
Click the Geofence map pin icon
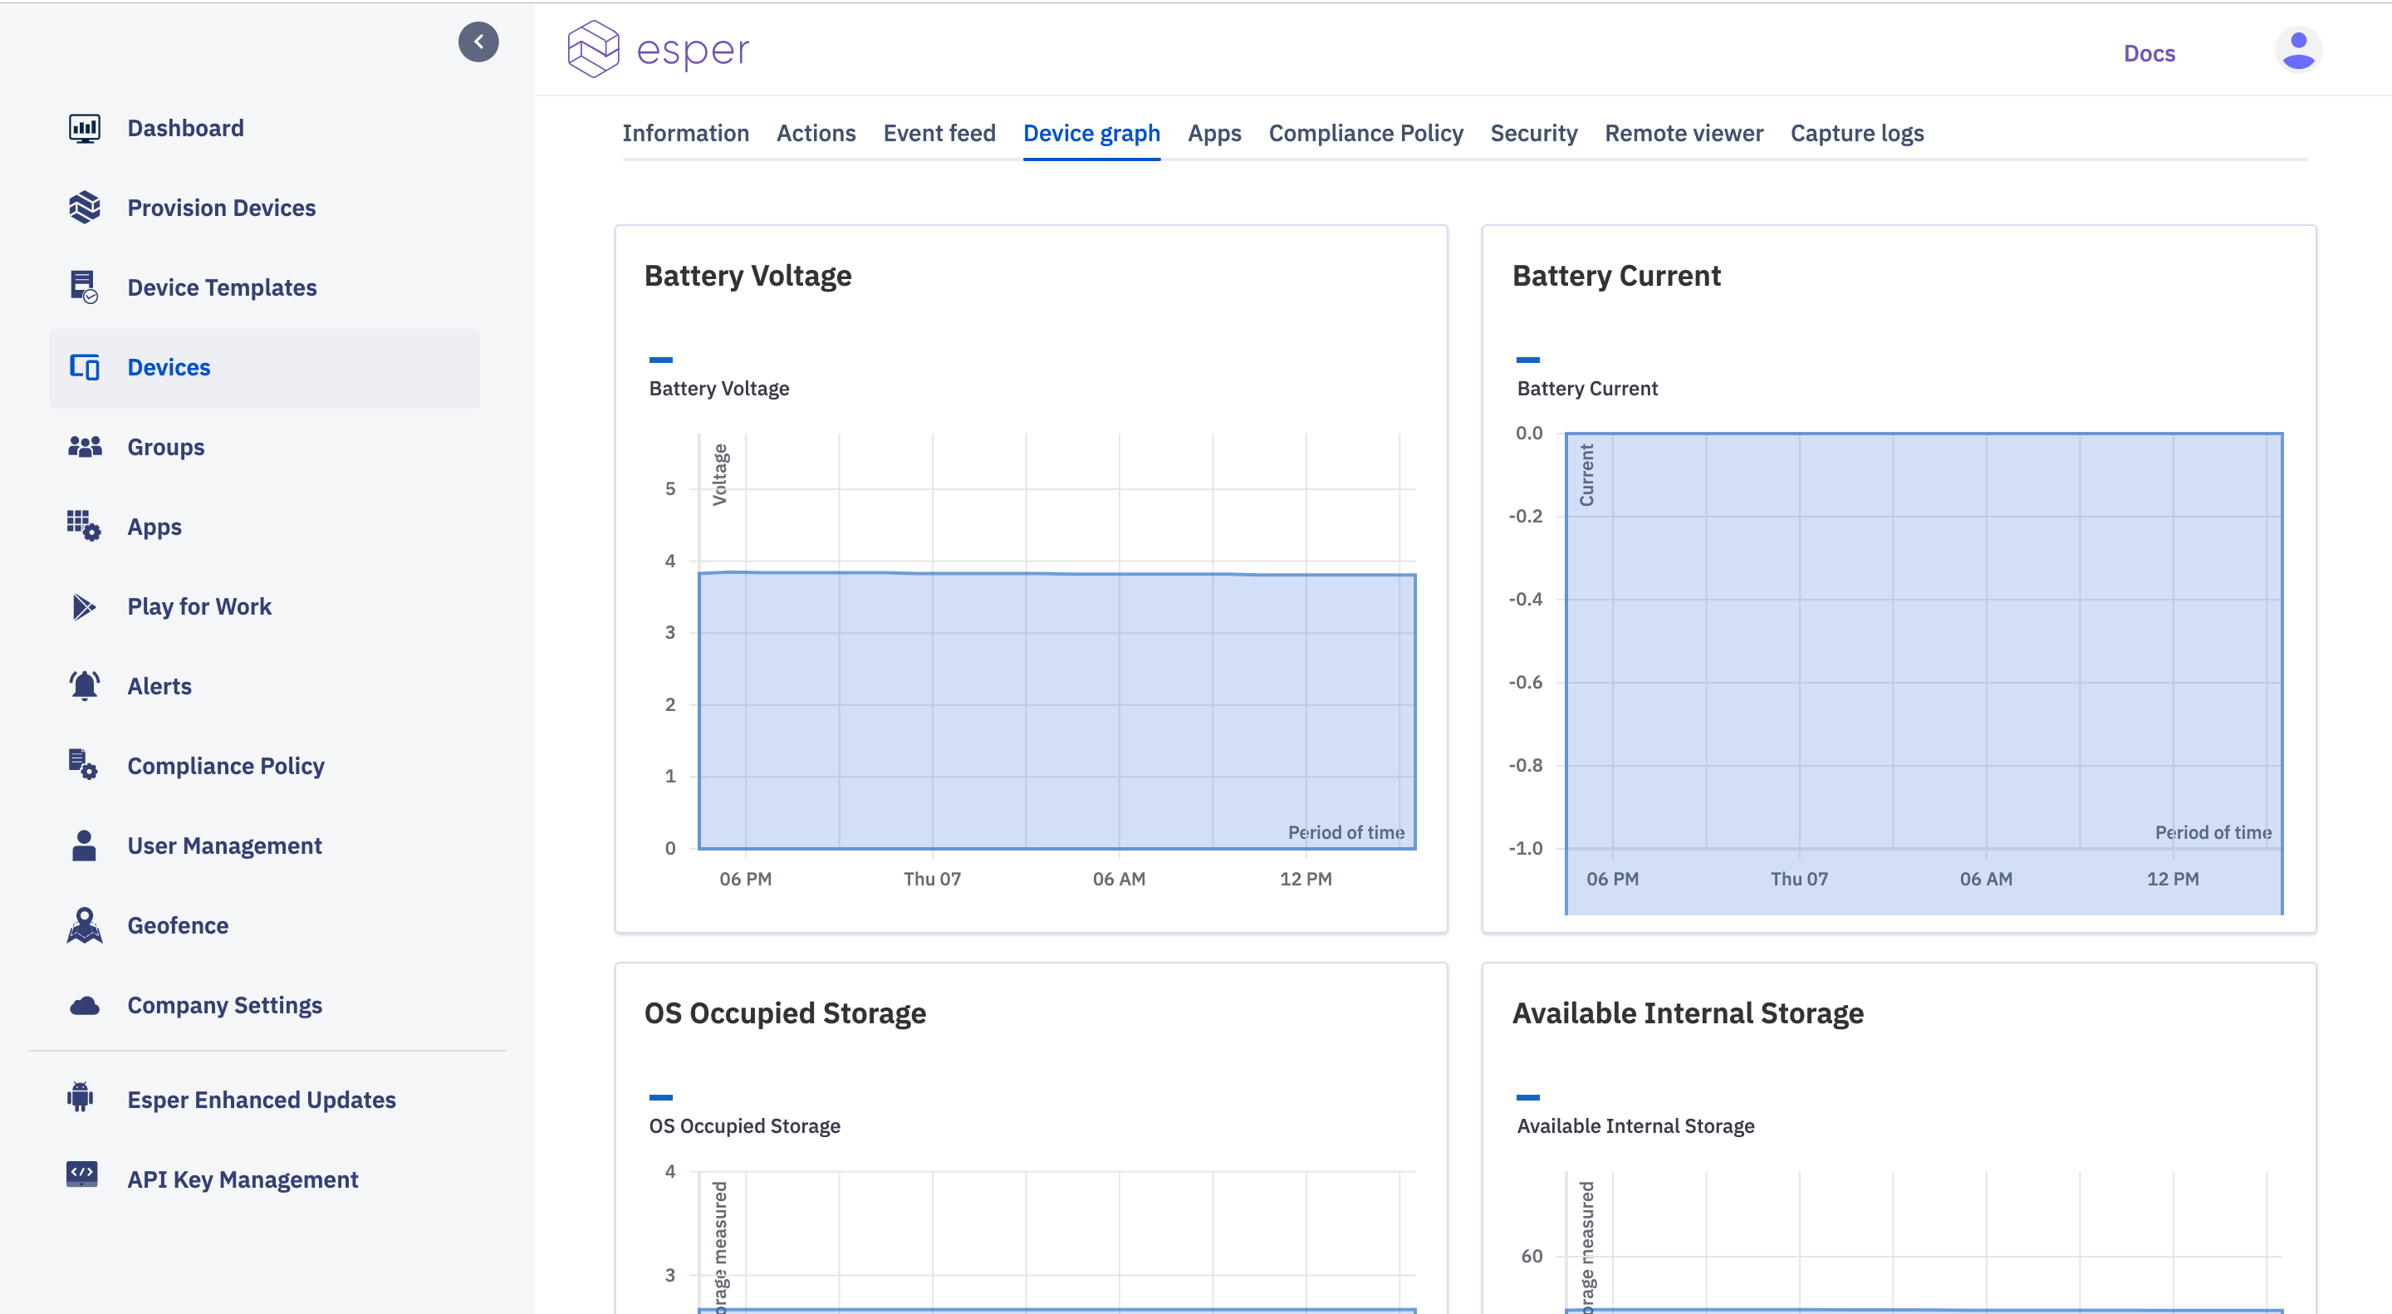coord(85,926)
